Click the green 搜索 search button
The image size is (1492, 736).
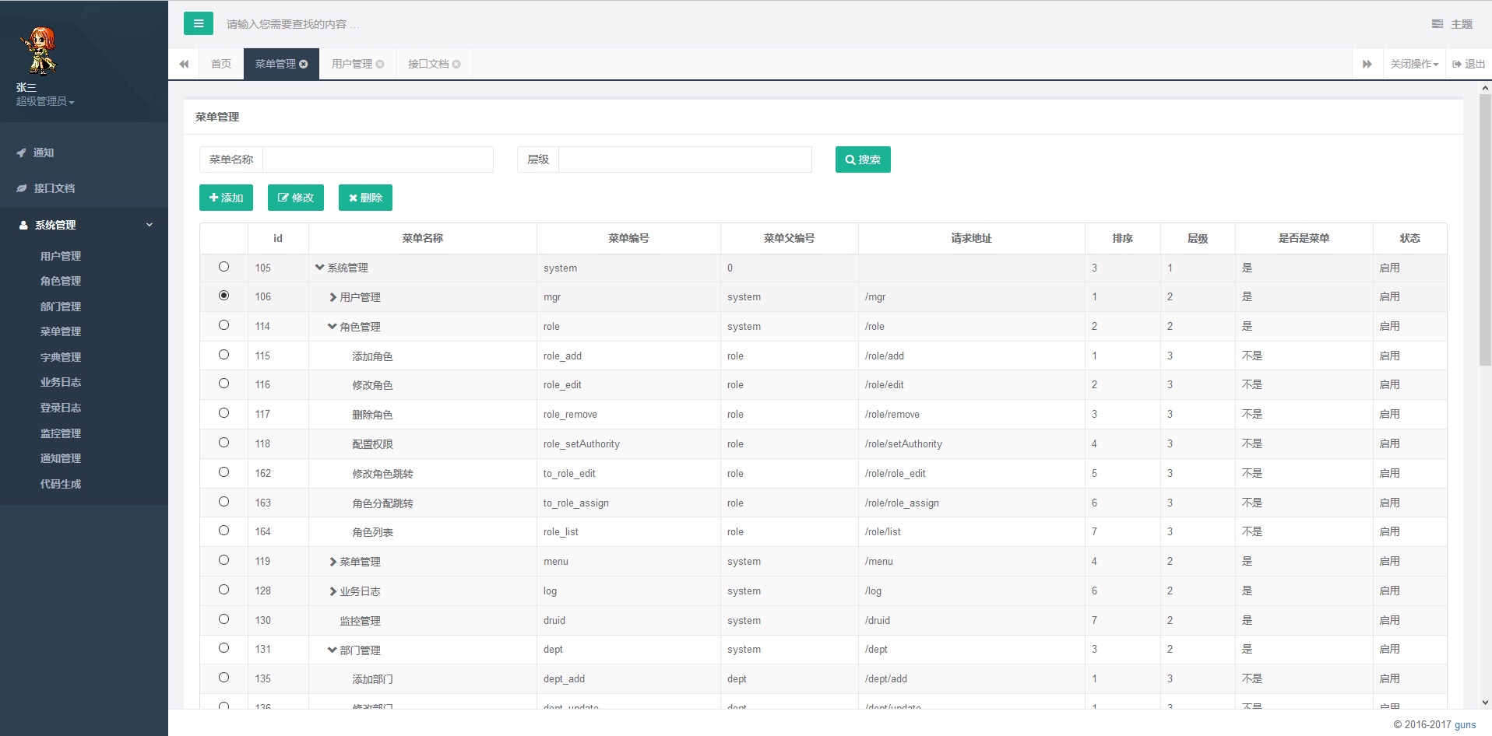(863, 159)
